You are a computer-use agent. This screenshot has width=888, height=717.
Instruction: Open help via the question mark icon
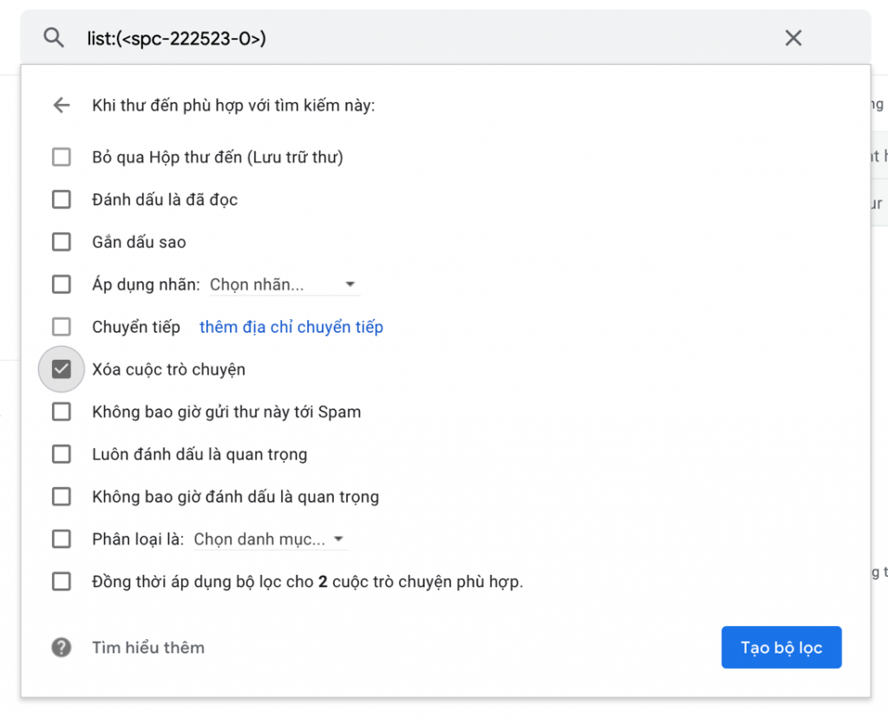tap(61, 647)
